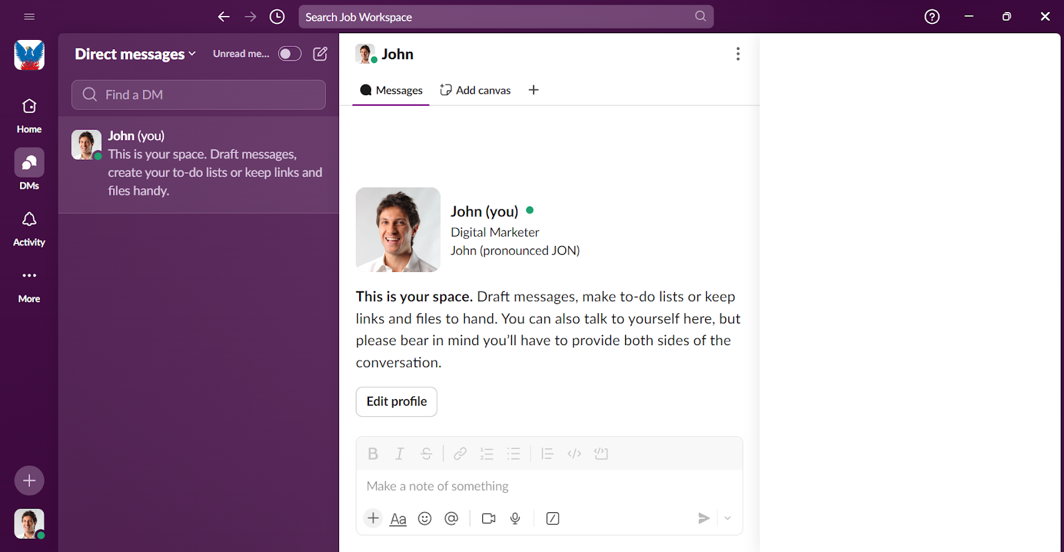1064x552 pixels.
Task: Record a video clip
Action: (x=489, y=518)
